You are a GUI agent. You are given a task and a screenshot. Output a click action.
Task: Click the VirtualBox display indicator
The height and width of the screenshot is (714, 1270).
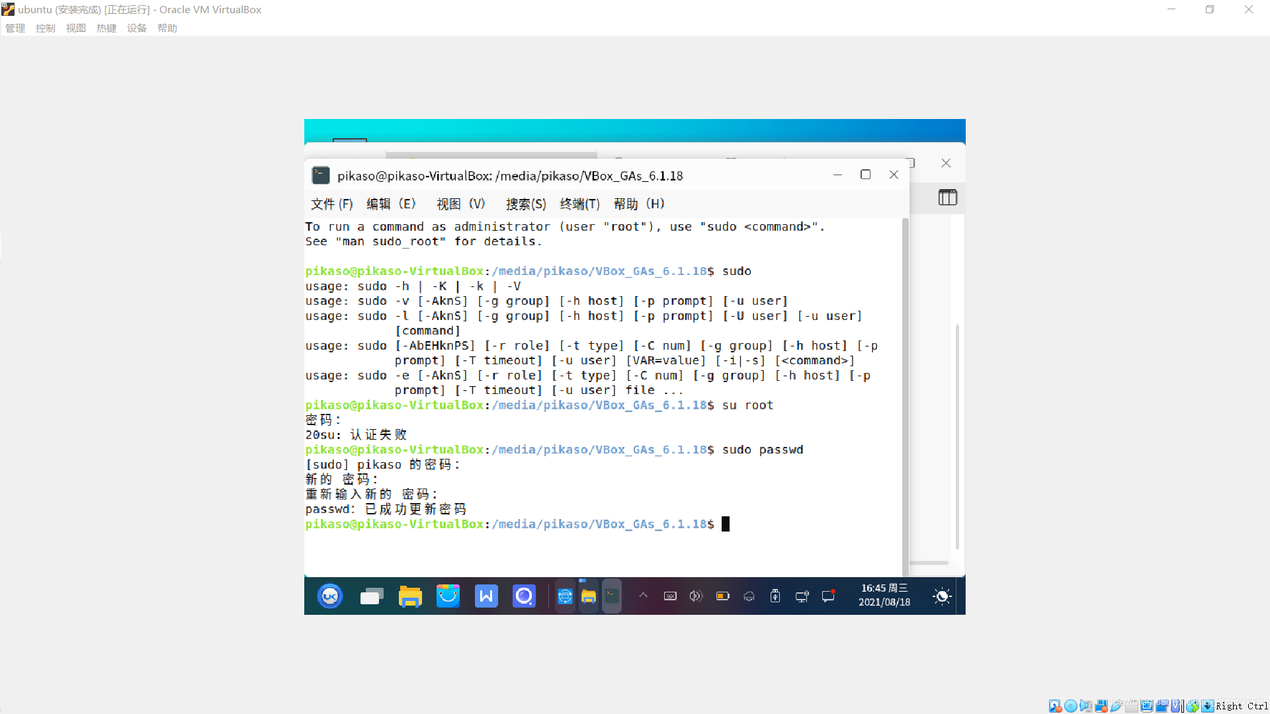coord(1147,706)
